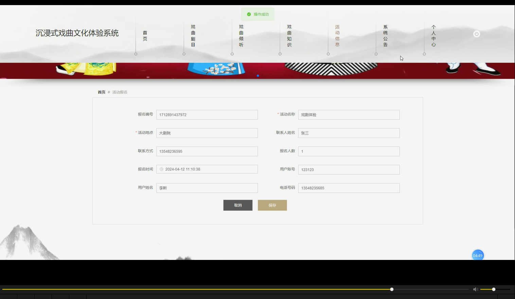The image size is (515, 299).
Task: Open the 戏曲剧目 navigation item
Action: (x=193, y=36)
